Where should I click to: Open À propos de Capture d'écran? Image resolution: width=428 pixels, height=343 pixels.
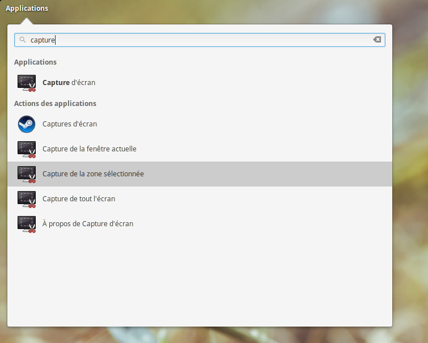click(88, 224)
